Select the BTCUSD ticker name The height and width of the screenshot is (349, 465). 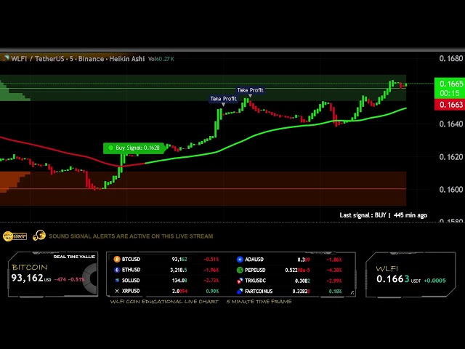pos(131,259)
